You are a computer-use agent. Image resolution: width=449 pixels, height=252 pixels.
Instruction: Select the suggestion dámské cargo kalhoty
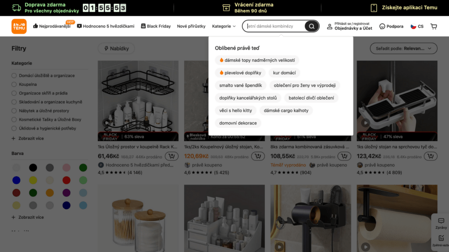click(x=286, y=110)
